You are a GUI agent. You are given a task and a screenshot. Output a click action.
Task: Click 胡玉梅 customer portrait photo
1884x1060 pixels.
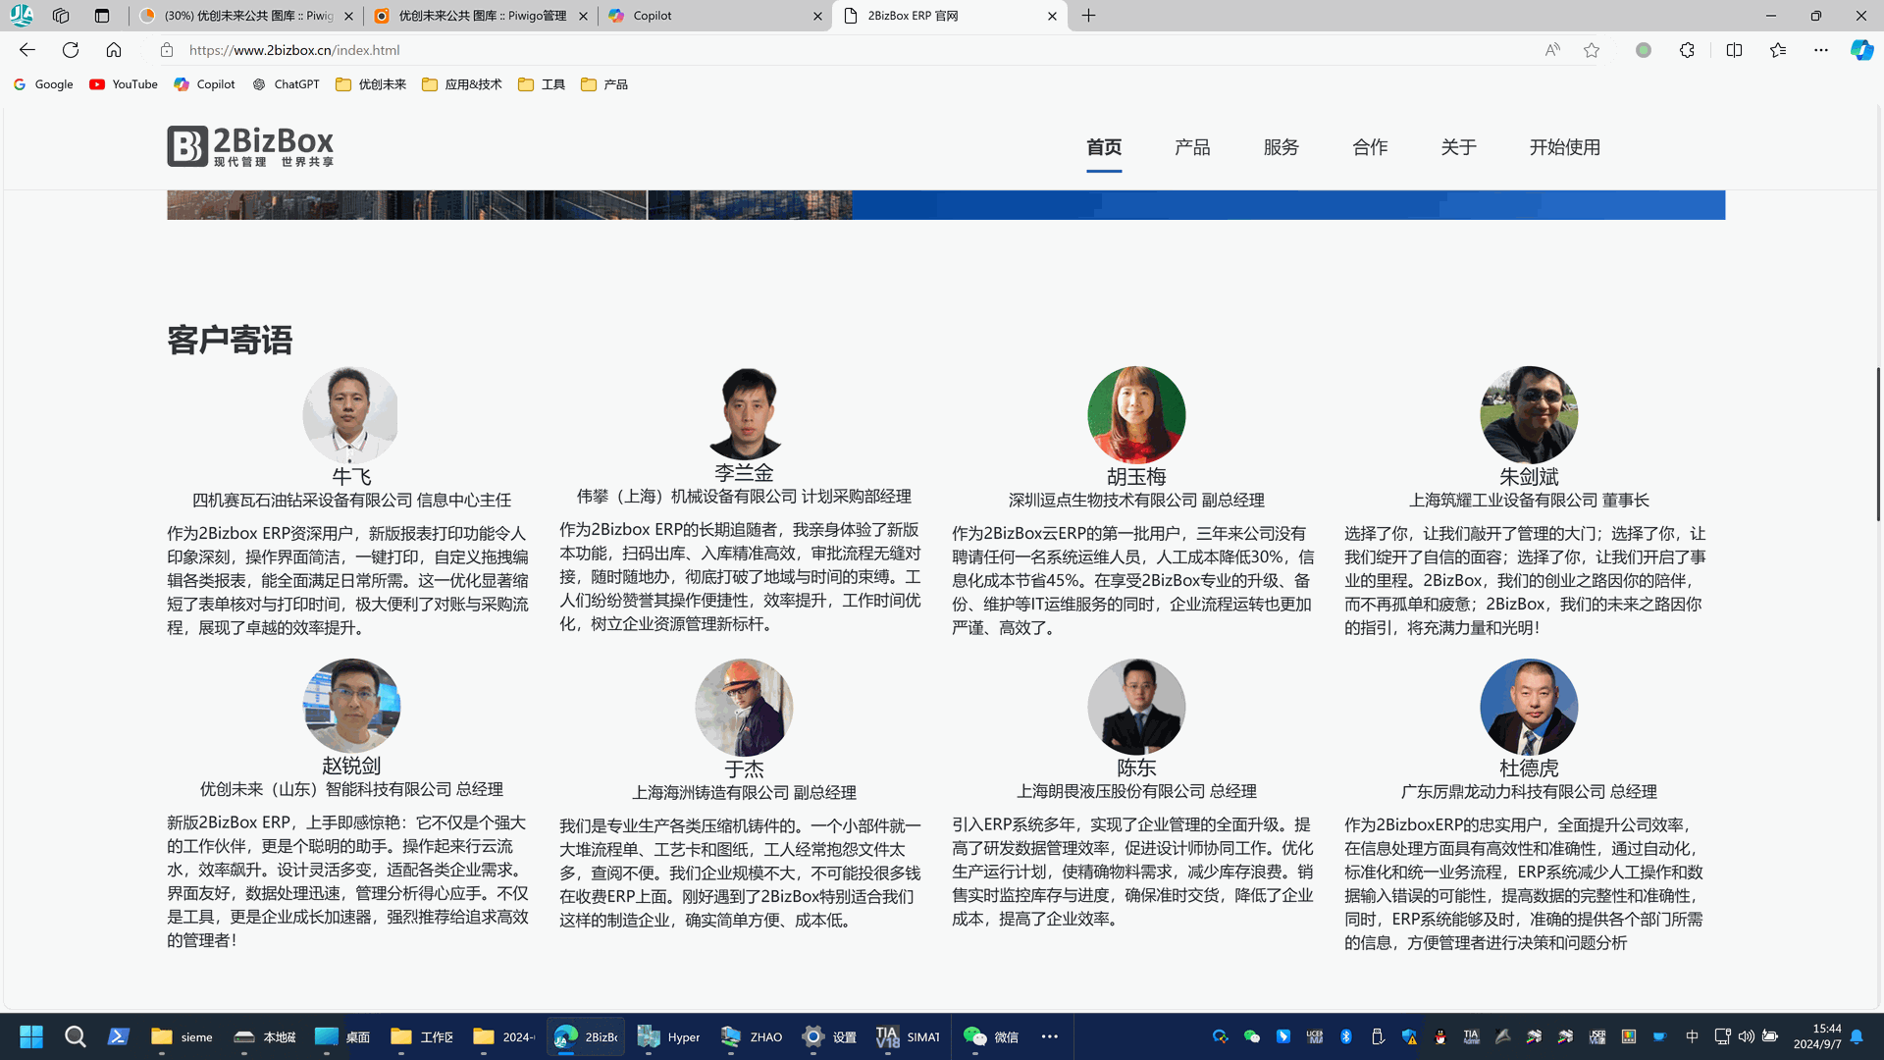click(1136, 414)
